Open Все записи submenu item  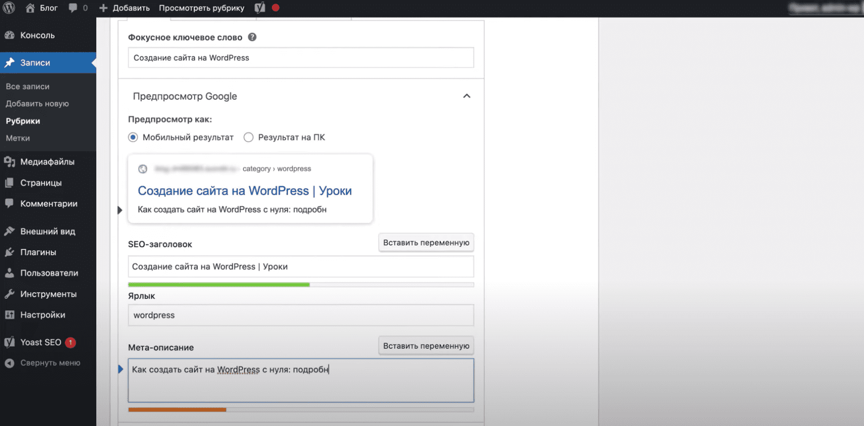[x=28, y=86]
